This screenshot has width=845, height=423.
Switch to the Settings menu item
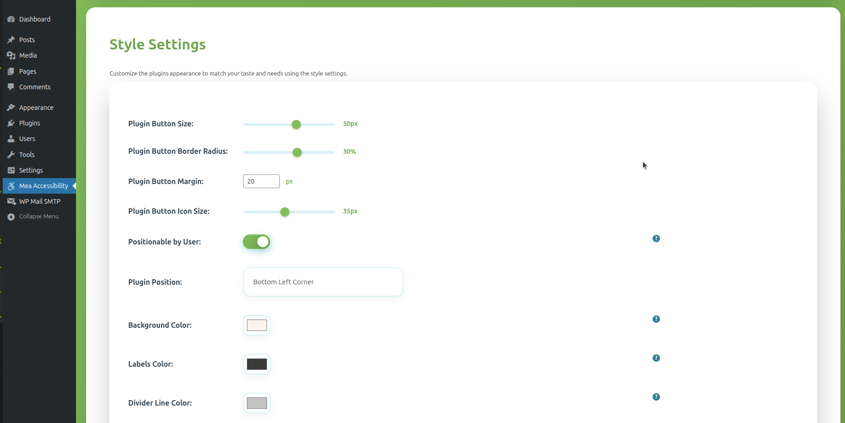point(31,170)
